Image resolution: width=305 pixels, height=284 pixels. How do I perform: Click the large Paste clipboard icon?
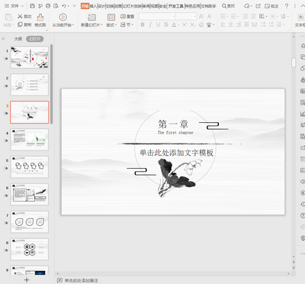8,18
